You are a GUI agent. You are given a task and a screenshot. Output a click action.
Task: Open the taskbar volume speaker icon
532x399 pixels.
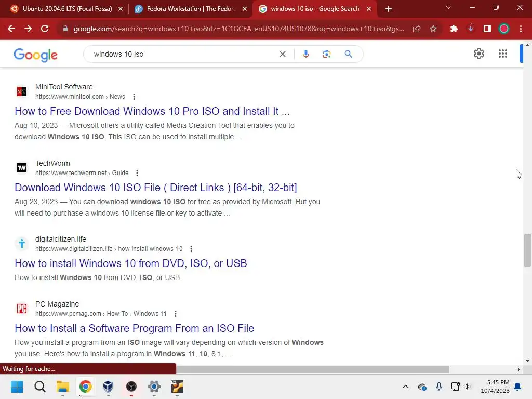click(467, 387)
